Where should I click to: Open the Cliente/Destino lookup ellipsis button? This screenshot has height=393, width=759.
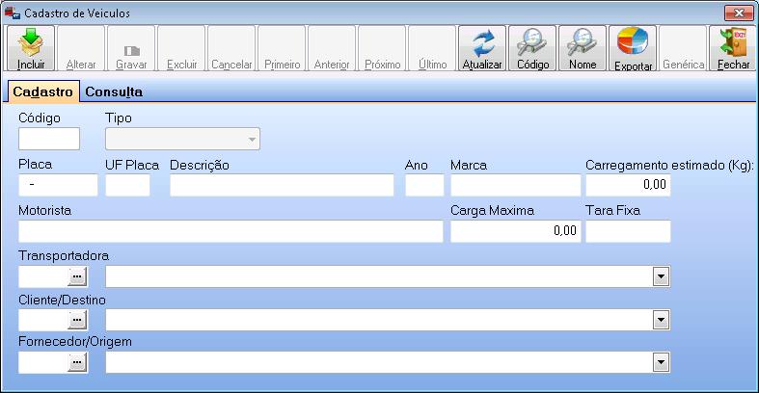click(x=77, y=320)
